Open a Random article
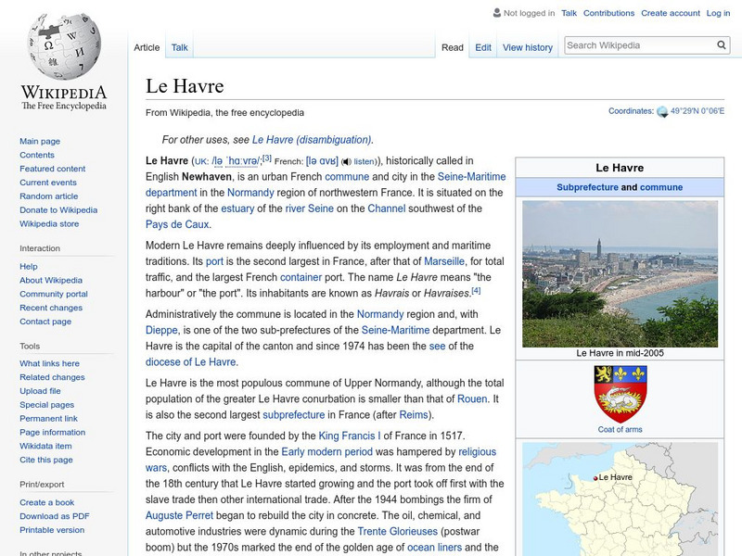The height and width of the screenshot is (556, 742). pyautogui.click(x=49, y=196)
